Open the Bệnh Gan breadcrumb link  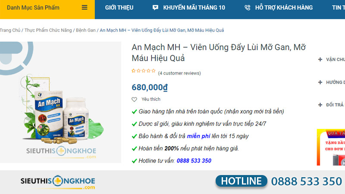tap(86, 30)
